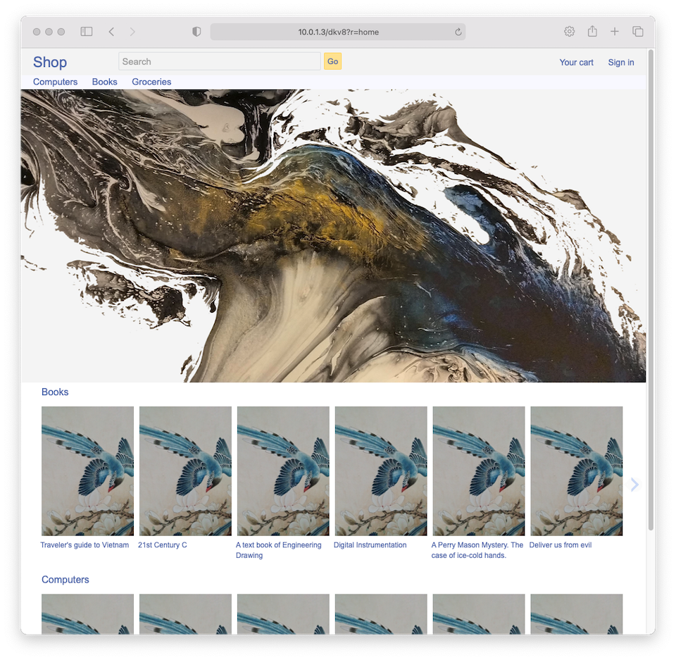Click the address bar showing 10.0.1.3
This screenshot has height=660, width=676.
(x=338, y=32)
